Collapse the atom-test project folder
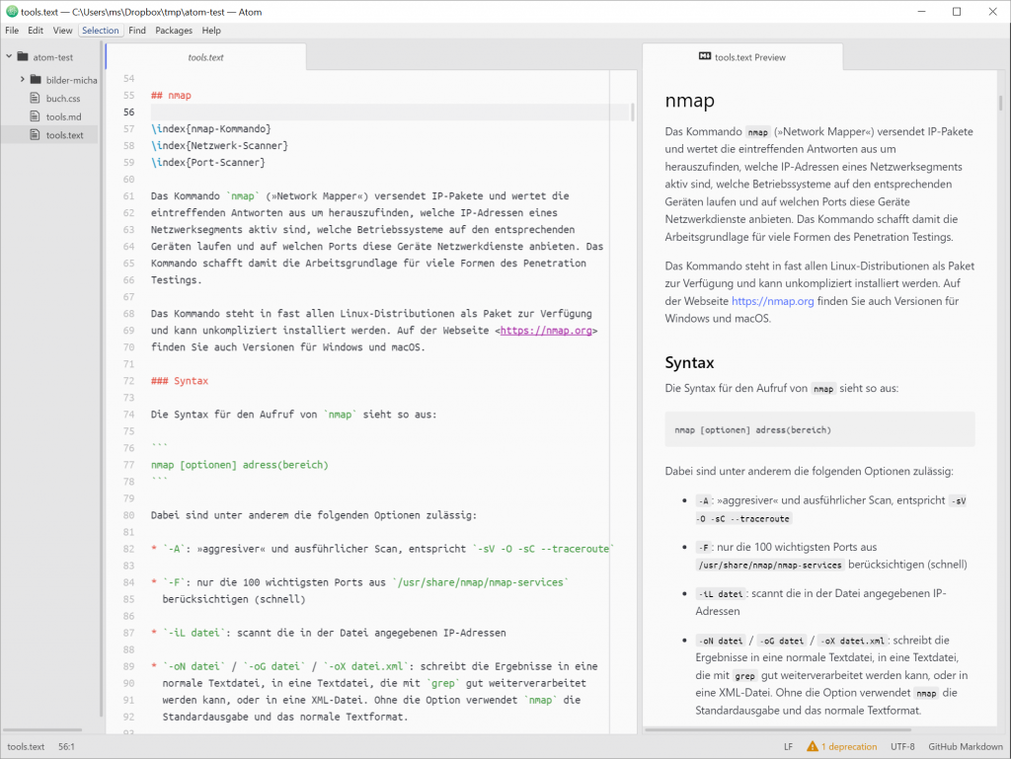This screenshot has height=759, width=1011. 8,56
